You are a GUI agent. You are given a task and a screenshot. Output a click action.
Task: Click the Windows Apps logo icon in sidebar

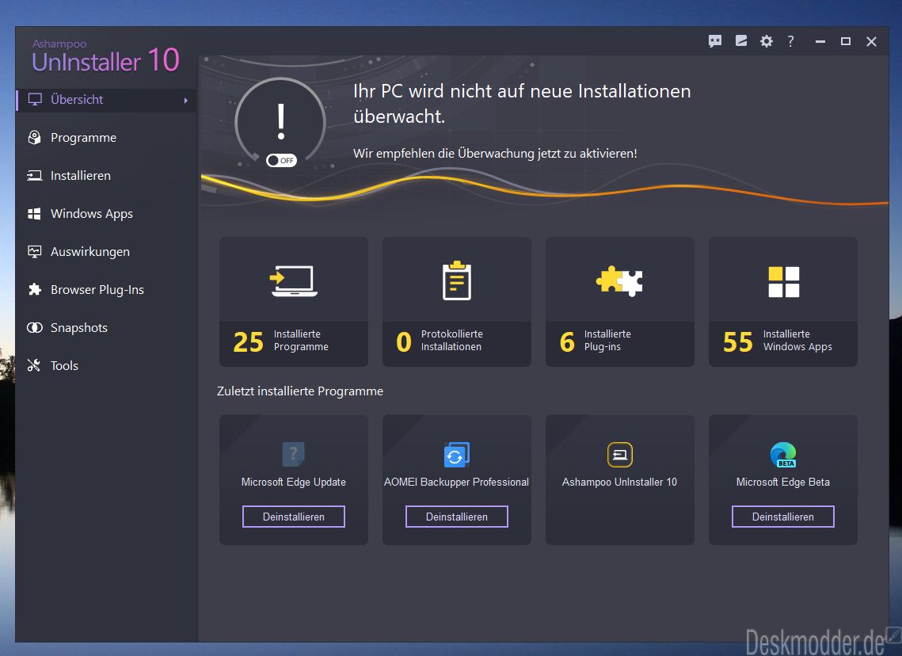click(35, 213)
